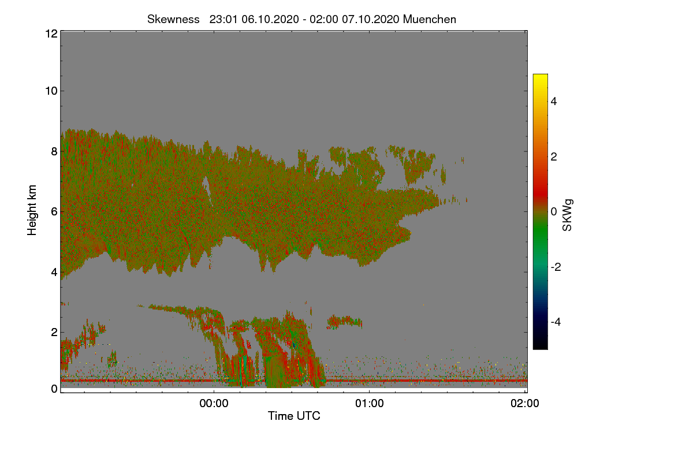693x462 pixels.
Task: Click the colorbar '-2' tick label
Action: [555, 267]
